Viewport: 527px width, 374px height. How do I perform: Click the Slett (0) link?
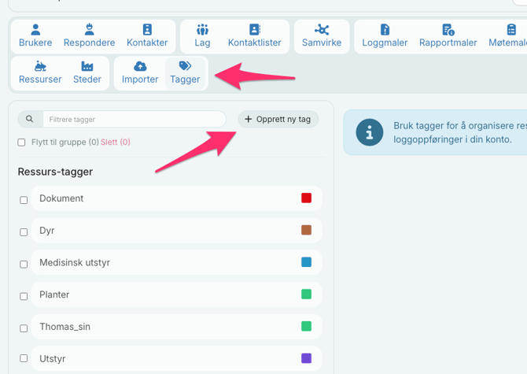coord(116,143)
